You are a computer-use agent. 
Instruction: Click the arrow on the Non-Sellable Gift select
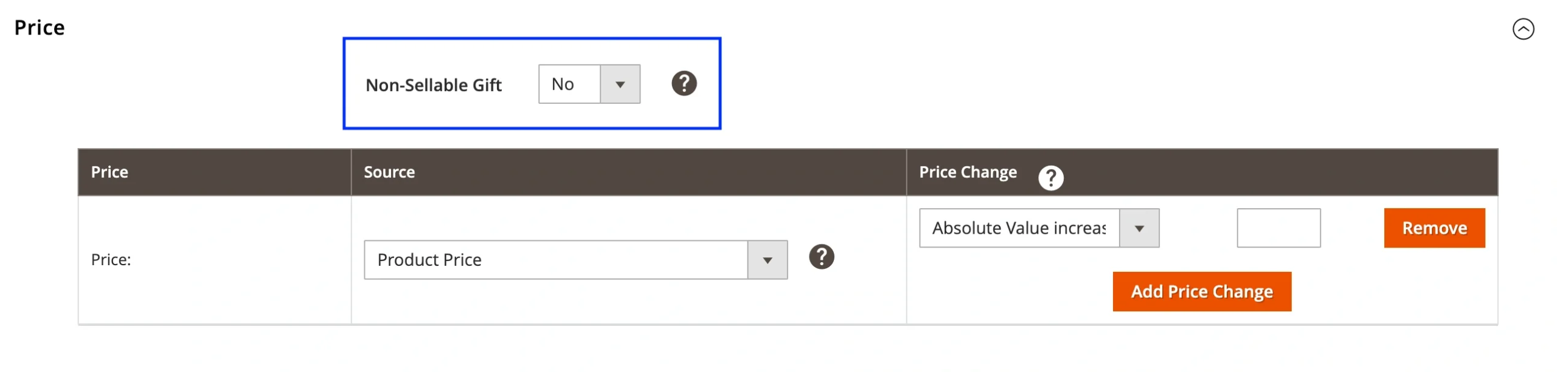tap(619, 84)
